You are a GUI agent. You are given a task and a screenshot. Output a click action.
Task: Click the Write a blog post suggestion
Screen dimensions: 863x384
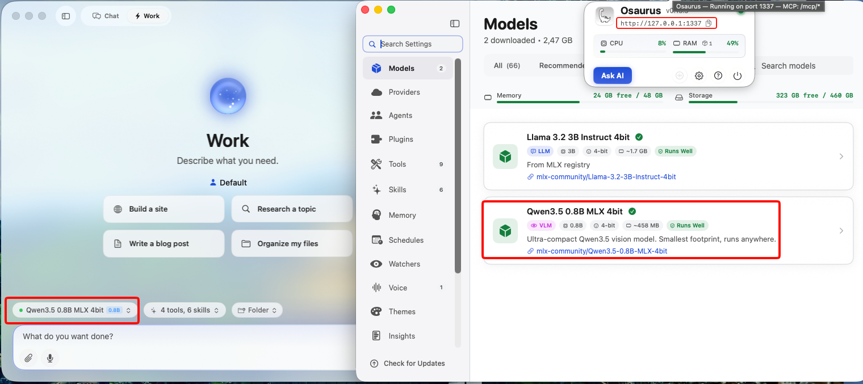[164, 243]
